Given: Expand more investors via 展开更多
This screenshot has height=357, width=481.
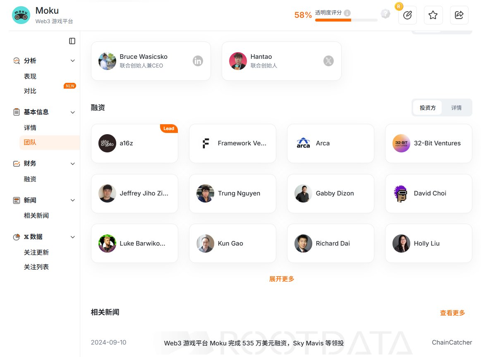Looking at the screenshot, I should (x=282, y=279).
